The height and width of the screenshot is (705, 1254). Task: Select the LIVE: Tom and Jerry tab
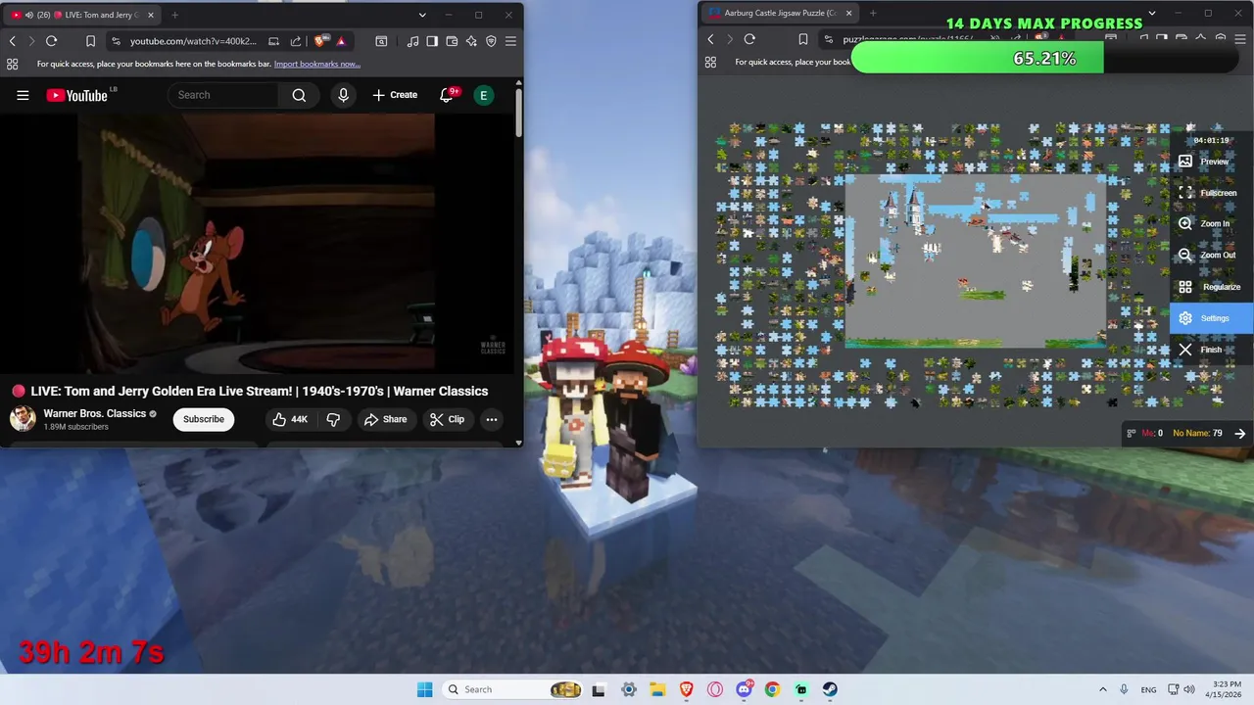82,15
